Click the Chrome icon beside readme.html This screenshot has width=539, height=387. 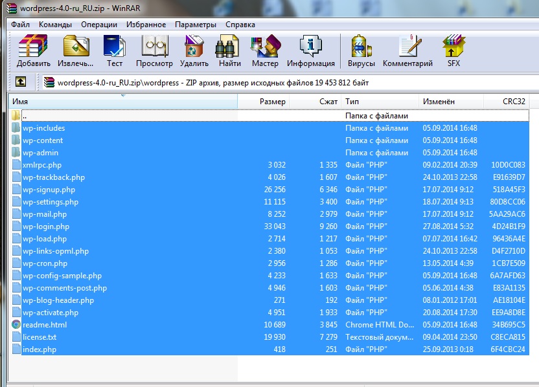pyautogui.click(x=16, y=324)
